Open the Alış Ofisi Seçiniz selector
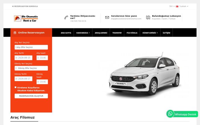200x125 pixels. [x=31, y=47]
